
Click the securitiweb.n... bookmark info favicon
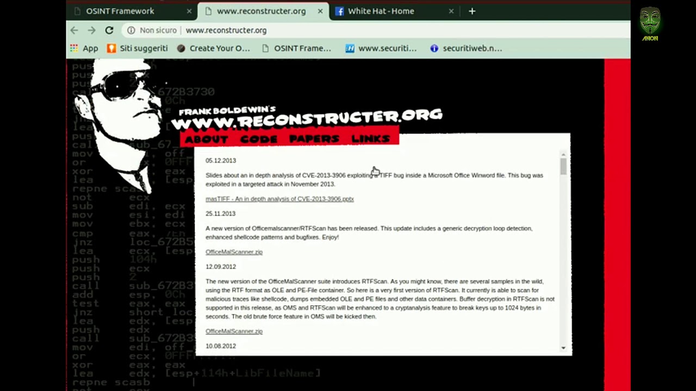click(x=434, y=48)
